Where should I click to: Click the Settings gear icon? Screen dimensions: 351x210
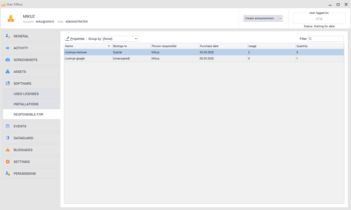(x=8, y=162)
